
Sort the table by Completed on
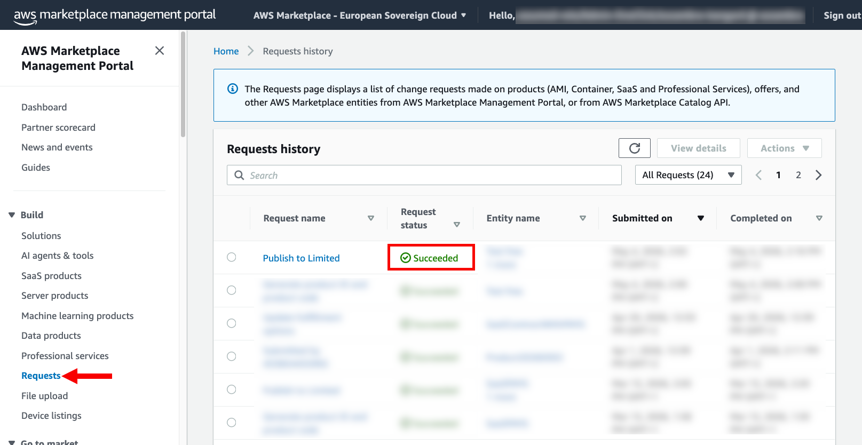[x=819, y=218]
